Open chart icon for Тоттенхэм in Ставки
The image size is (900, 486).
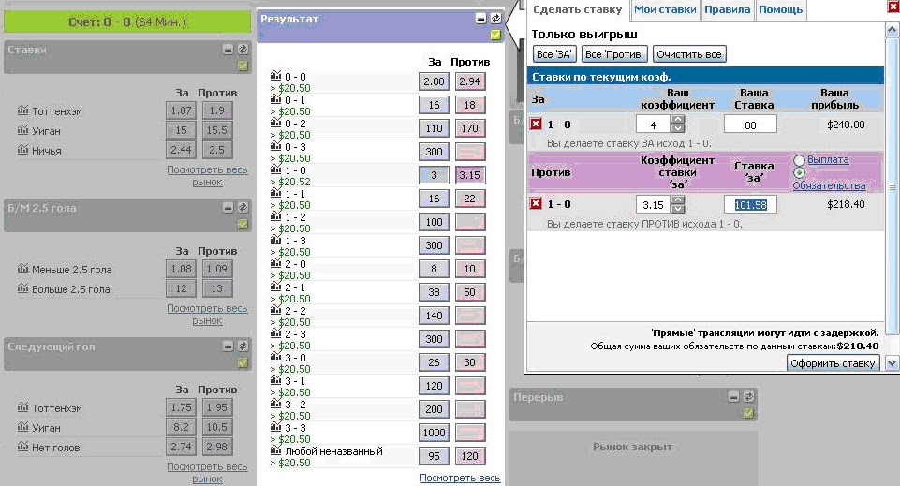(23, 110)
